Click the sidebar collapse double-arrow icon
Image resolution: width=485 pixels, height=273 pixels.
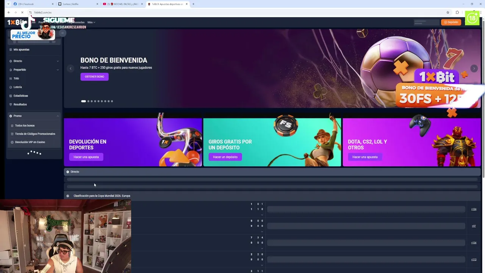(63, 33)
